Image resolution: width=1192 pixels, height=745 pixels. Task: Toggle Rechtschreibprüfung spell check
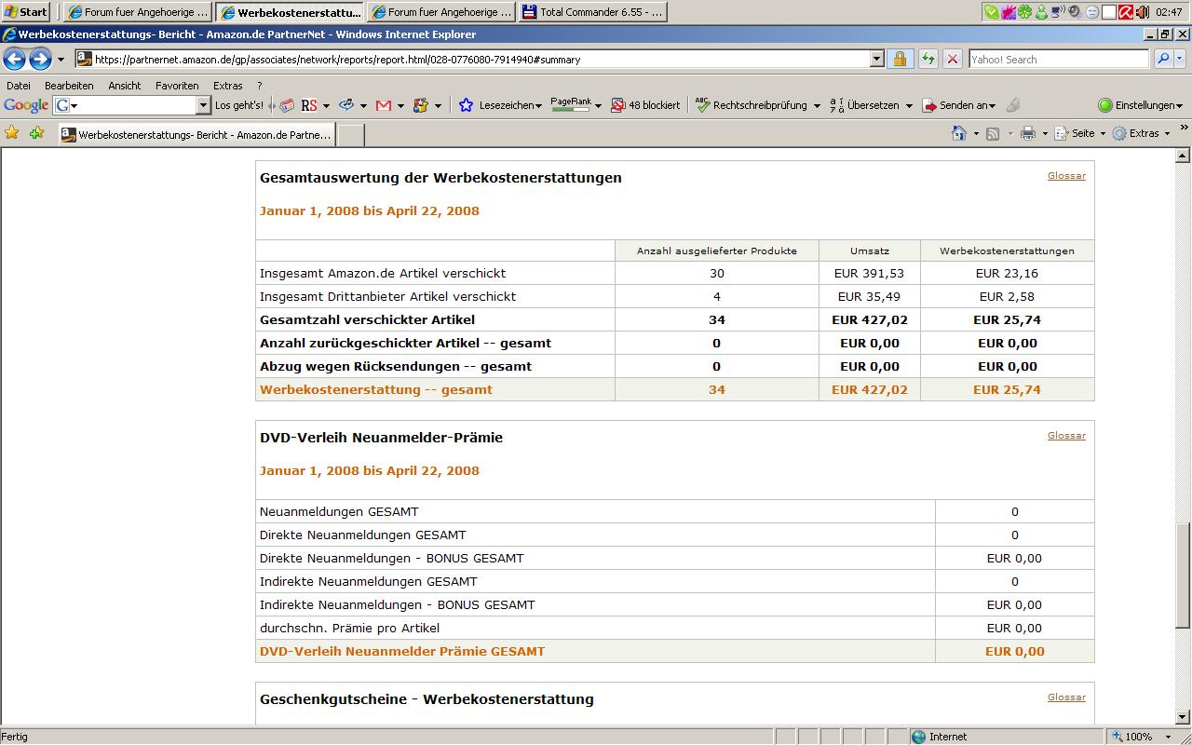751,105
